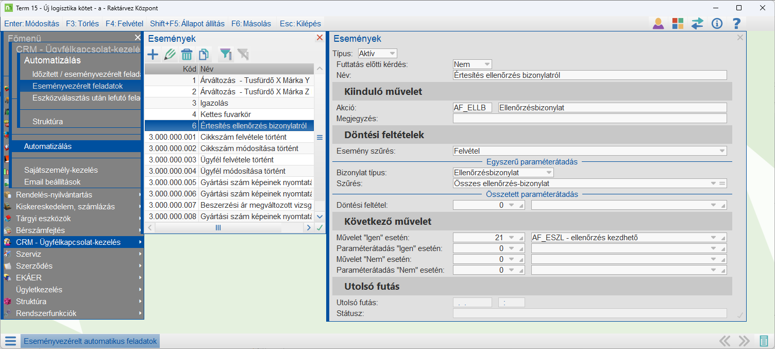This screenshot has width=775, height=349.
Task: Click the list options icon beside rows
Action: [x=319, y=137]
